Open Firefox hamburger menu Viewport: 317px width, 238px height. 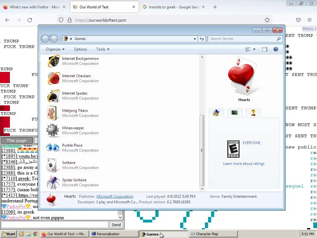pyautogui.click(x=310, y=20)
